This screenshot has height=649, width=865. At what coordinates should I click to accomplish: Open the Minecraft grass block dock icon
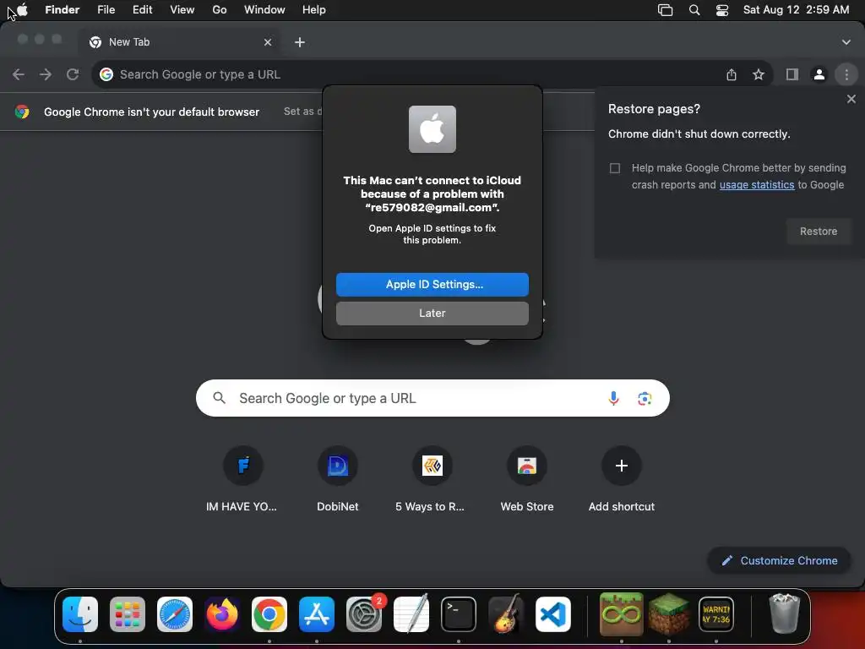coord(669,614)
